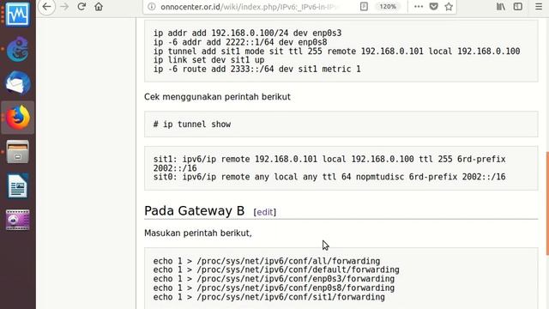Click the 'ip tunnel add sit1 mode sit' line

[336, 51]
